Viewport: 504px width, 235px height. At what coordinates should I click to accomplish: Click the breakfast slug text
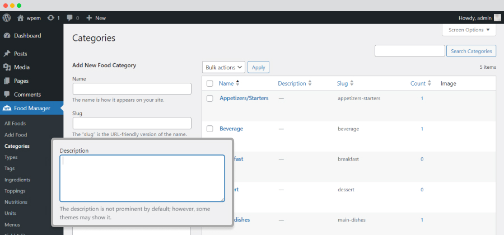click(348, 159)
